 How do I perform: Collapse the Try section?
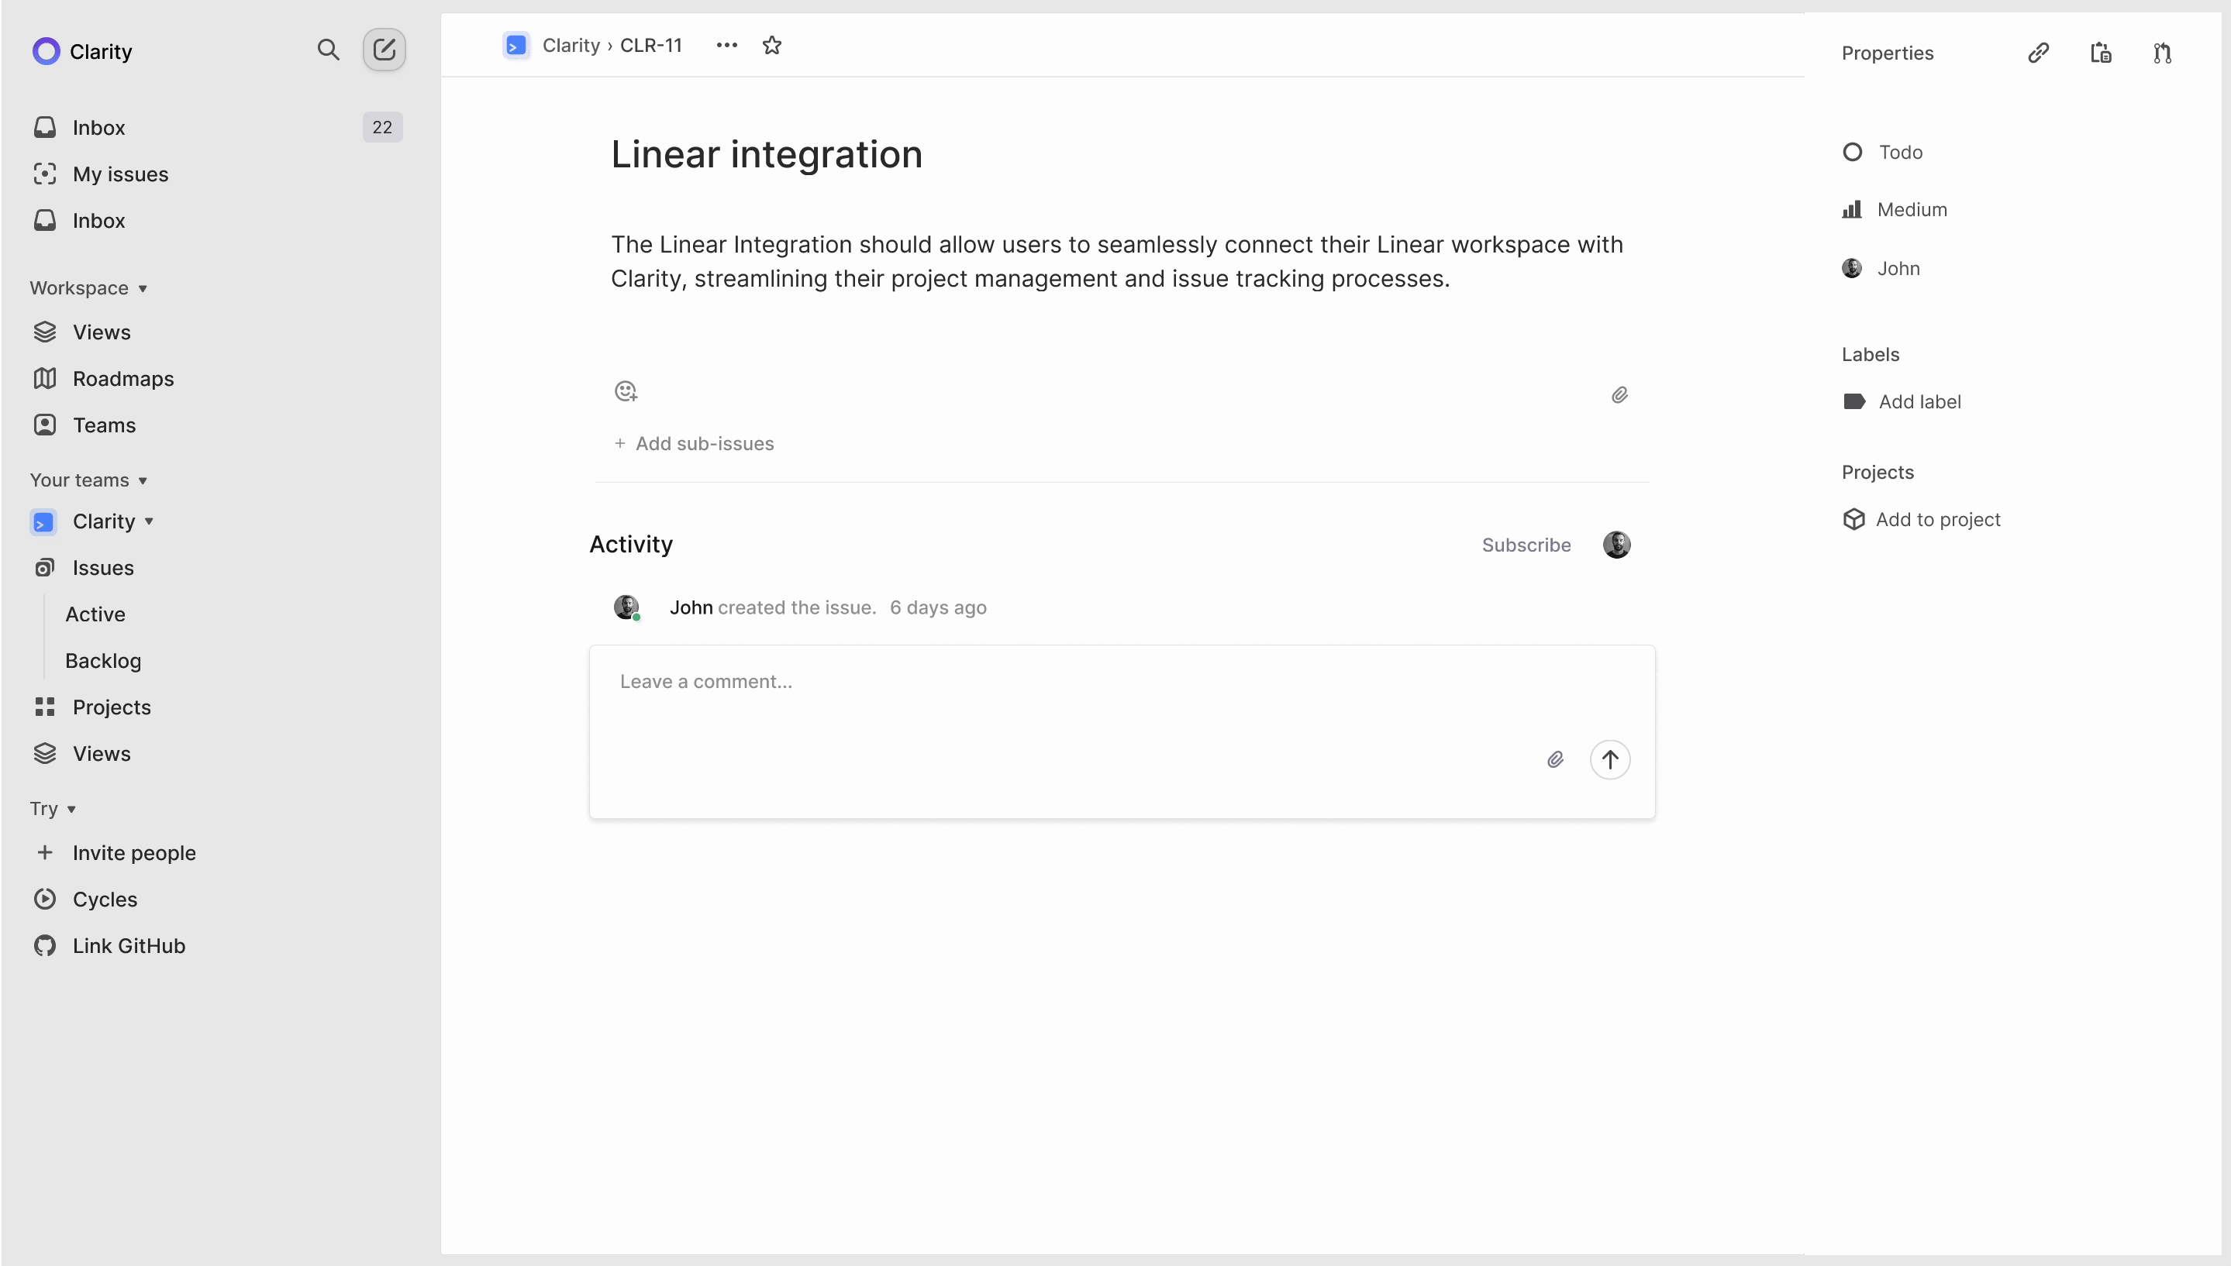[53, 809]
